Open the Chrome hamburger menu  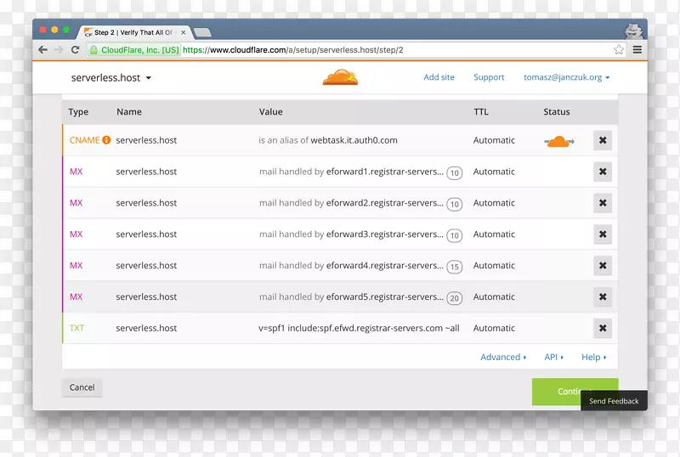(x=637, y=50)
